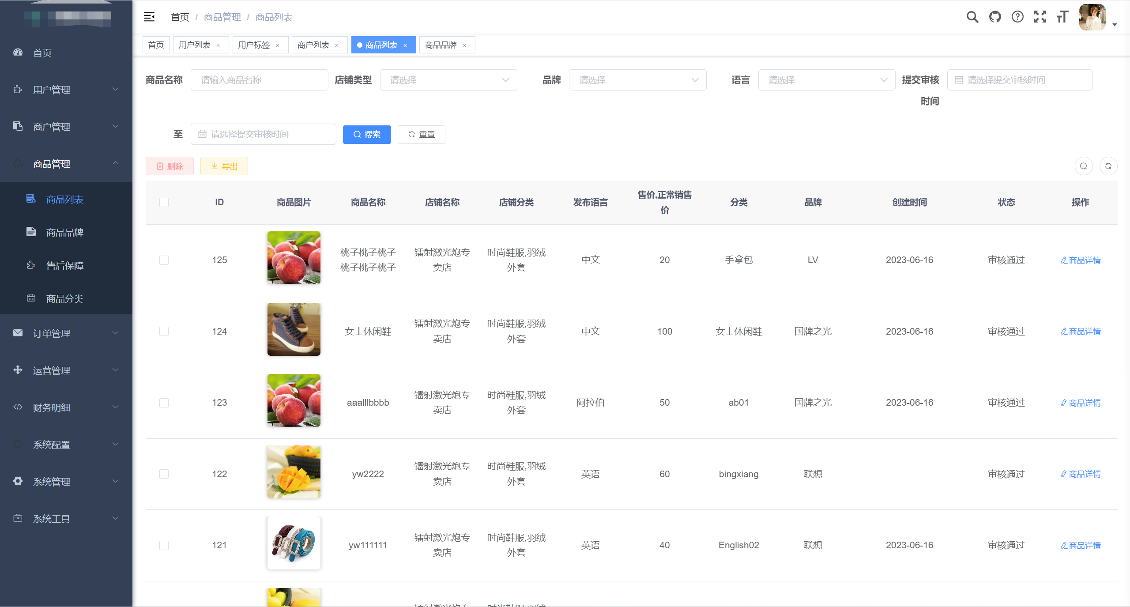The image size is (1130, 607).
Task: Click the mango thumbnail for ID 122
Action: tap(294, 472)
